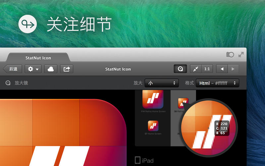Share using the export arrow button
Viewport: 265px width, 166px height.
pos(67,69)
